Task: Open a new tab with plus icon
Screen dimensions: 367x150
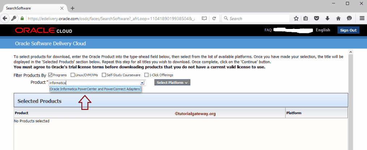Action: tap(73, 8)
